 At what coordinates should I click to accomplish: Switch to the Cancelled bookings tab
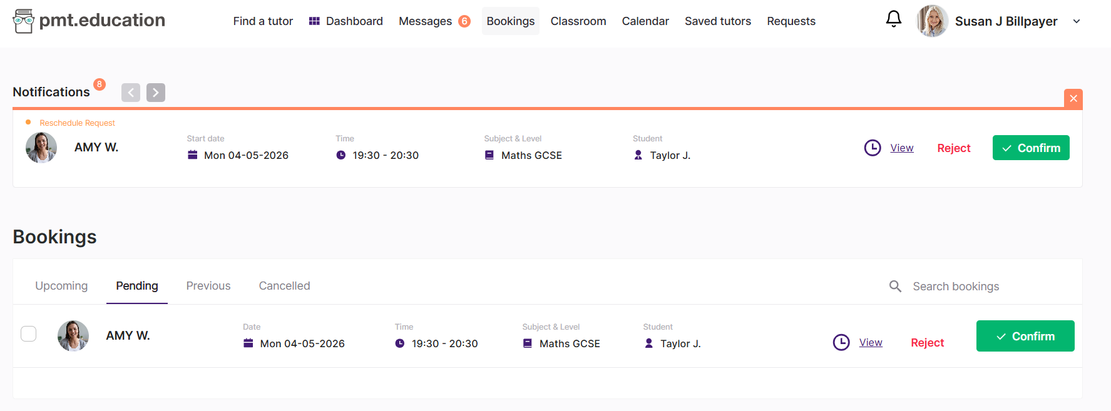(284, 286)
